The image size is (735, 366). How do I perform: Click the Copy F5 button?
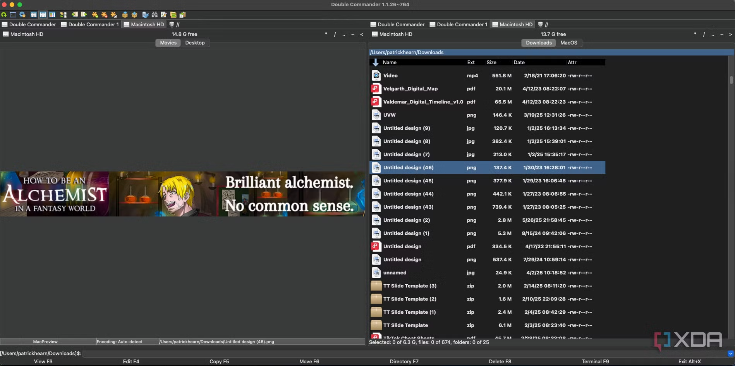pyautogui.click(x=219, y=361)
